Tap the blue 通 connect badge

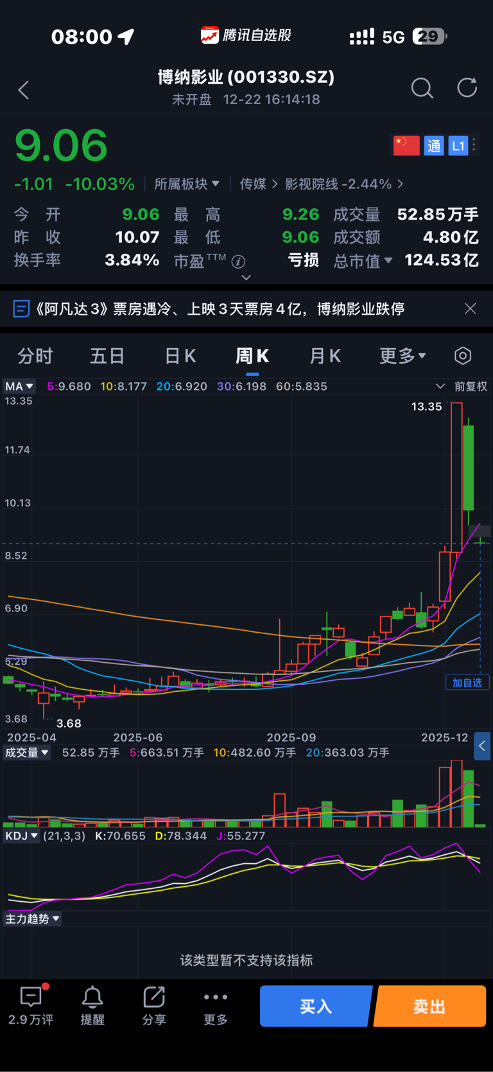tap(434, 146)
